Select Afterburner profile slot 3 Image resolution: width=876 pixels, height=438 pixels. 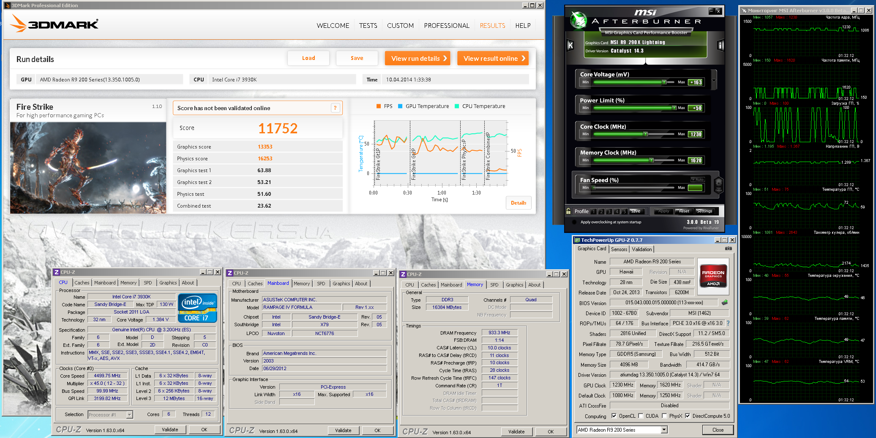(609, 211)
